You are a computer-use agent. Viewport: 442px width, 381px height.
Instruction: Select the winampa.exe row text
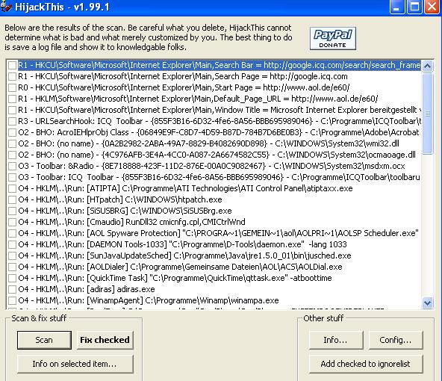coord(149,300)
